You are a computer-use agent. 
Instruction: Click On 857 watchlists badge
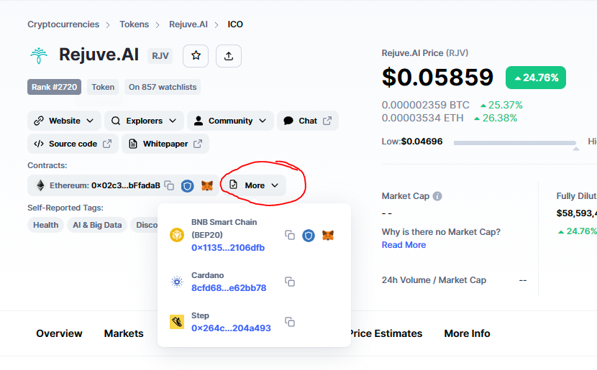tap(163, 87)
